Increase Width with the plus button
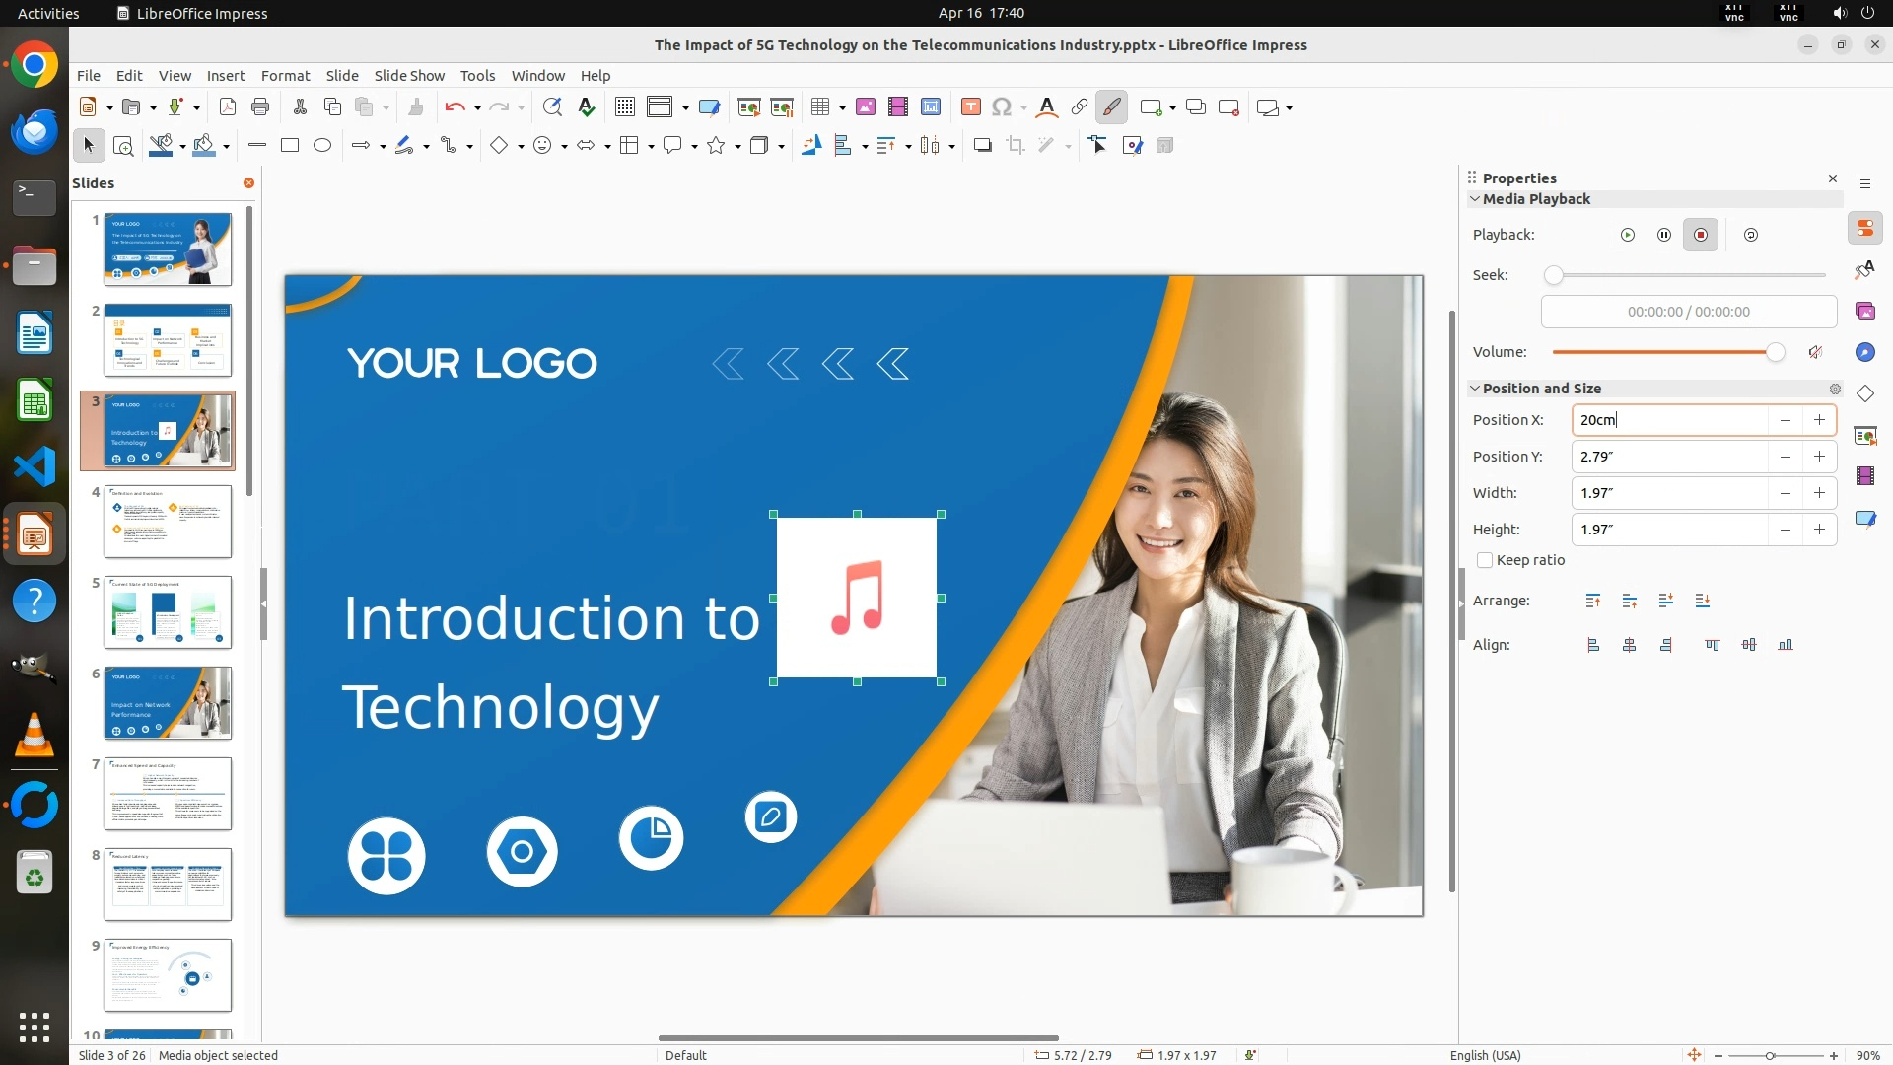This screenshot has width=1893, height=1065. (x=1819, y=493)
